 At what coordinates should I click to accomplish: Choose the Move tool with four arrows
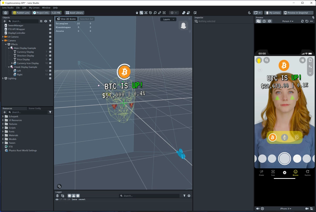click(x=146, y=13)
